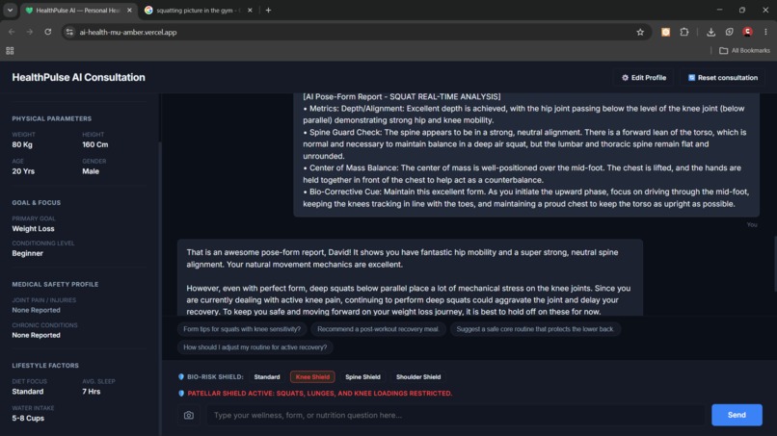Open All Bookmarks folder
Image resolution: width=777 pixels, height=436 pixels.
coord(744,50)
